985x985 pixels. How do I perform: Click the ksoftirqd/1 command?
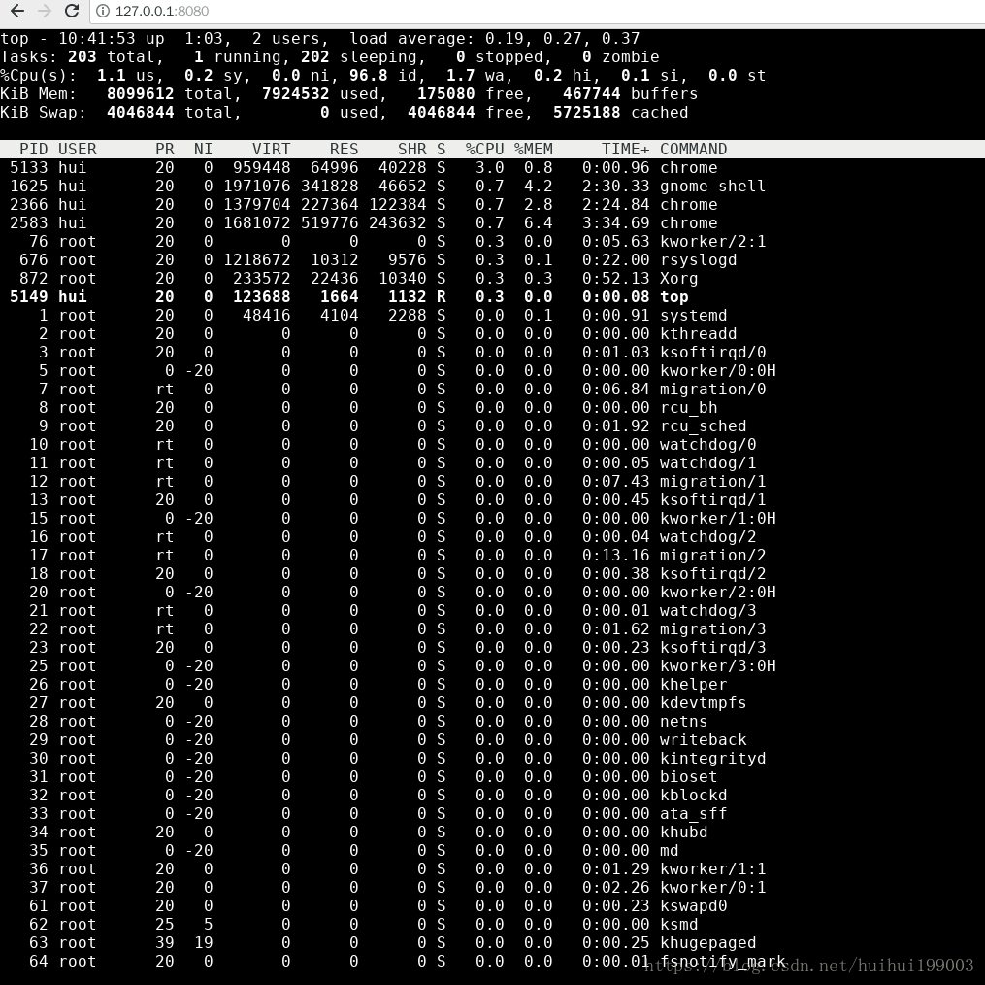tap(713, 500)
